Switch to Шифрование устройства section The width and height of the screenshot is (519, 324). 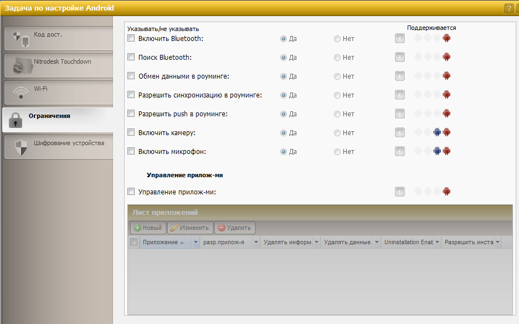(59, 147)
